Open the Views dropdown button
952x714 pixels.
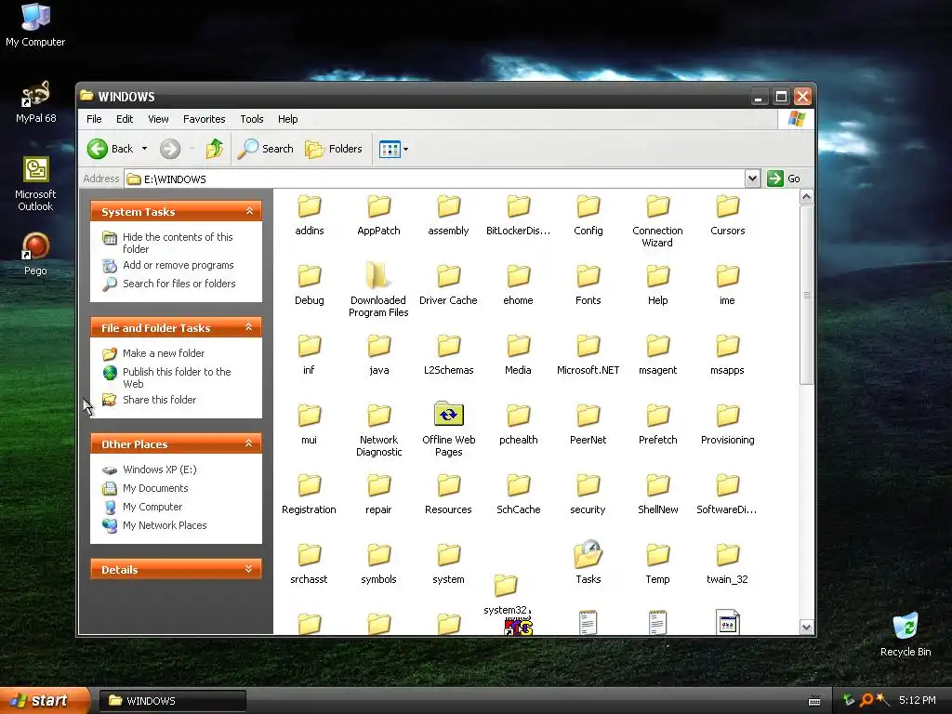click(393, 149)
